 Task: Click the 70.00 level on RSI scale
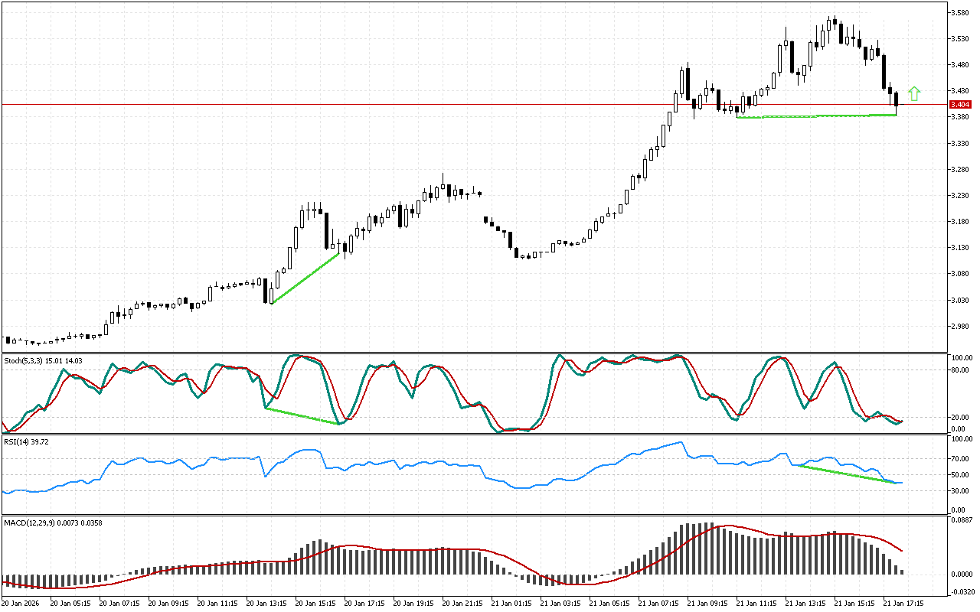pyautogui.click(x=961, y=459)
